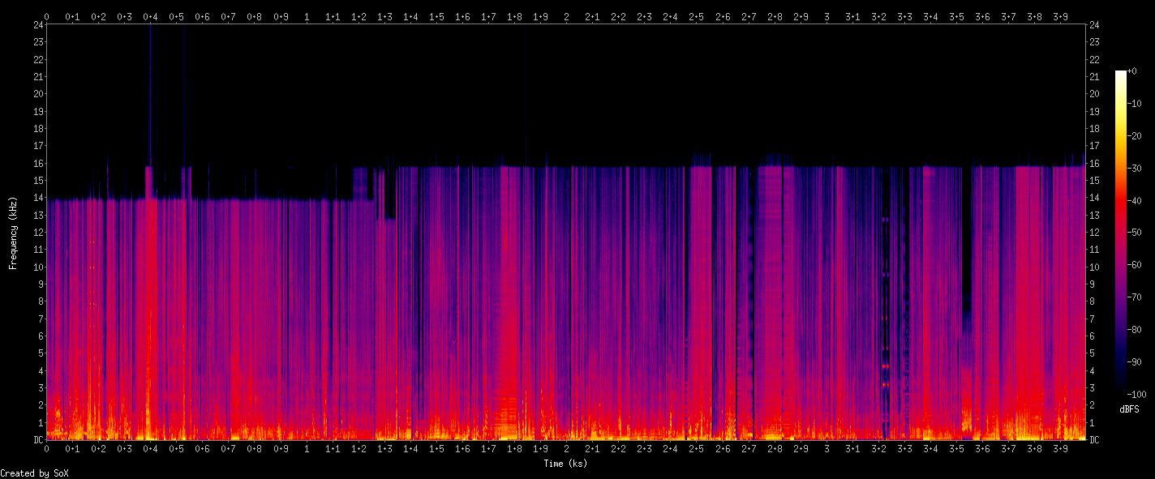Click "2.7" on the top time axis
1155x479 pixels.
point(749,16)
